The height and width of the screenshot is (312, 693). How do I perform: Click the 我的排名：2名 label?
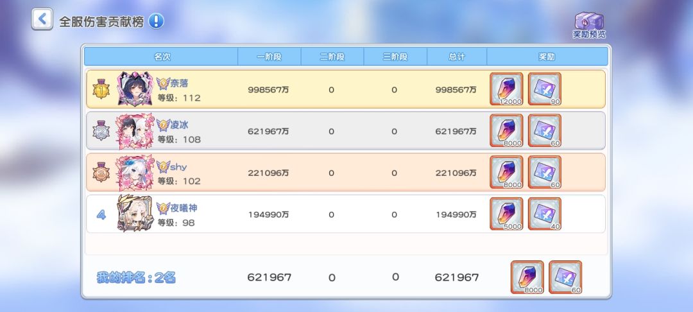coord(136,277)
